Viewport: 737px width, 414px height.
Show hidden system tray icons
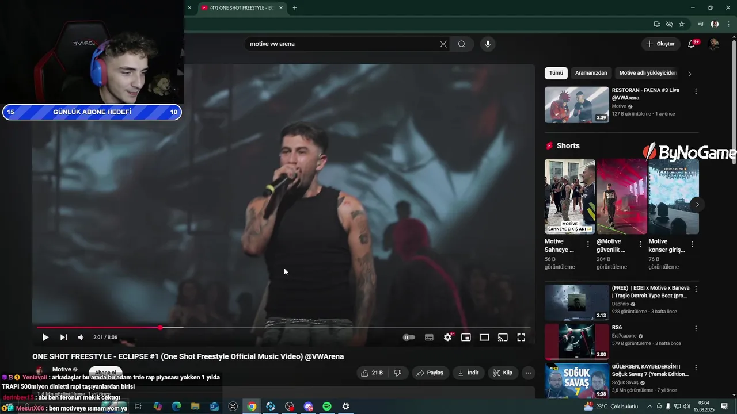[650, 407]
